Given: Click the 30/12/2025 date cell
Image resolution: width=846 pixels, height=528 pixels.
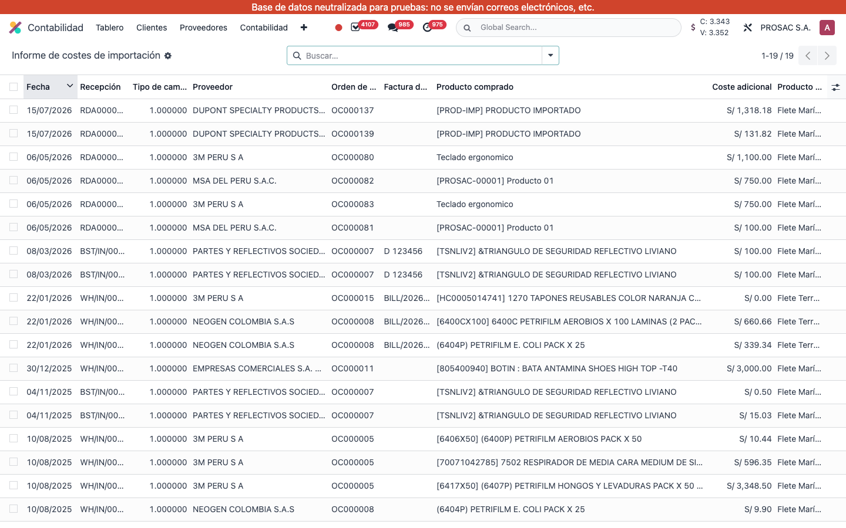Looking at the screenshot, I should click(49, 368).
